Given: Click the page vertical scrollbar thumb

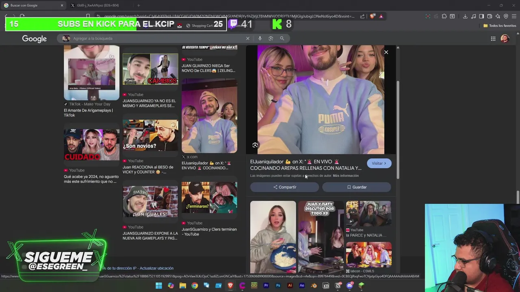Looking at the screenshot, I should [518, 198].
